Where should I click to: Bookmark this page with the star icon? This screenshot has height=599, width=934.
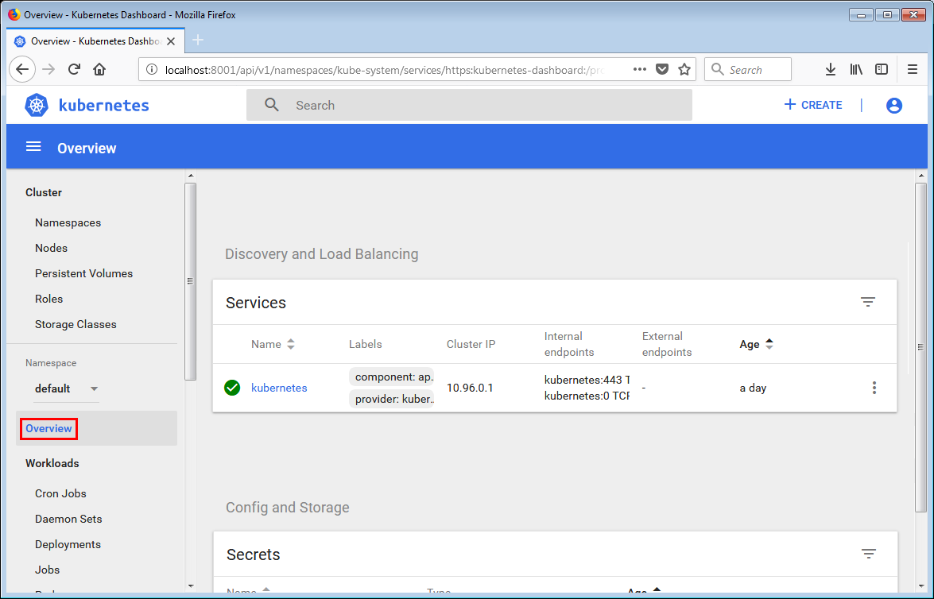[x=684, y=69]
